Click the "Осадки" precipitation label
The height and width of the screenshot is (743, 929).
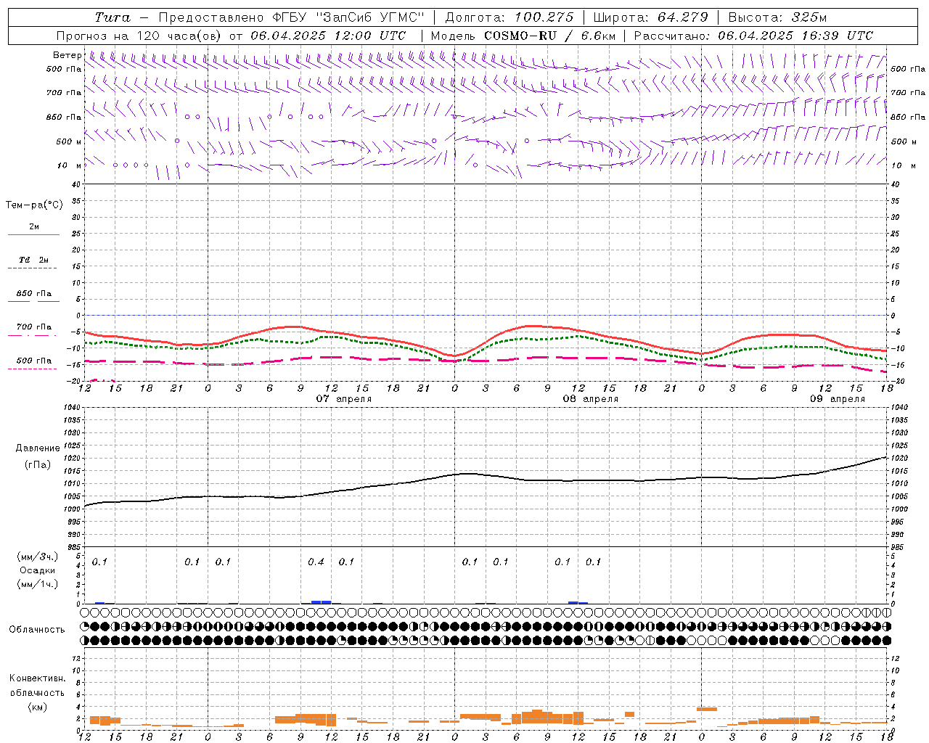[x=38, y=570]
